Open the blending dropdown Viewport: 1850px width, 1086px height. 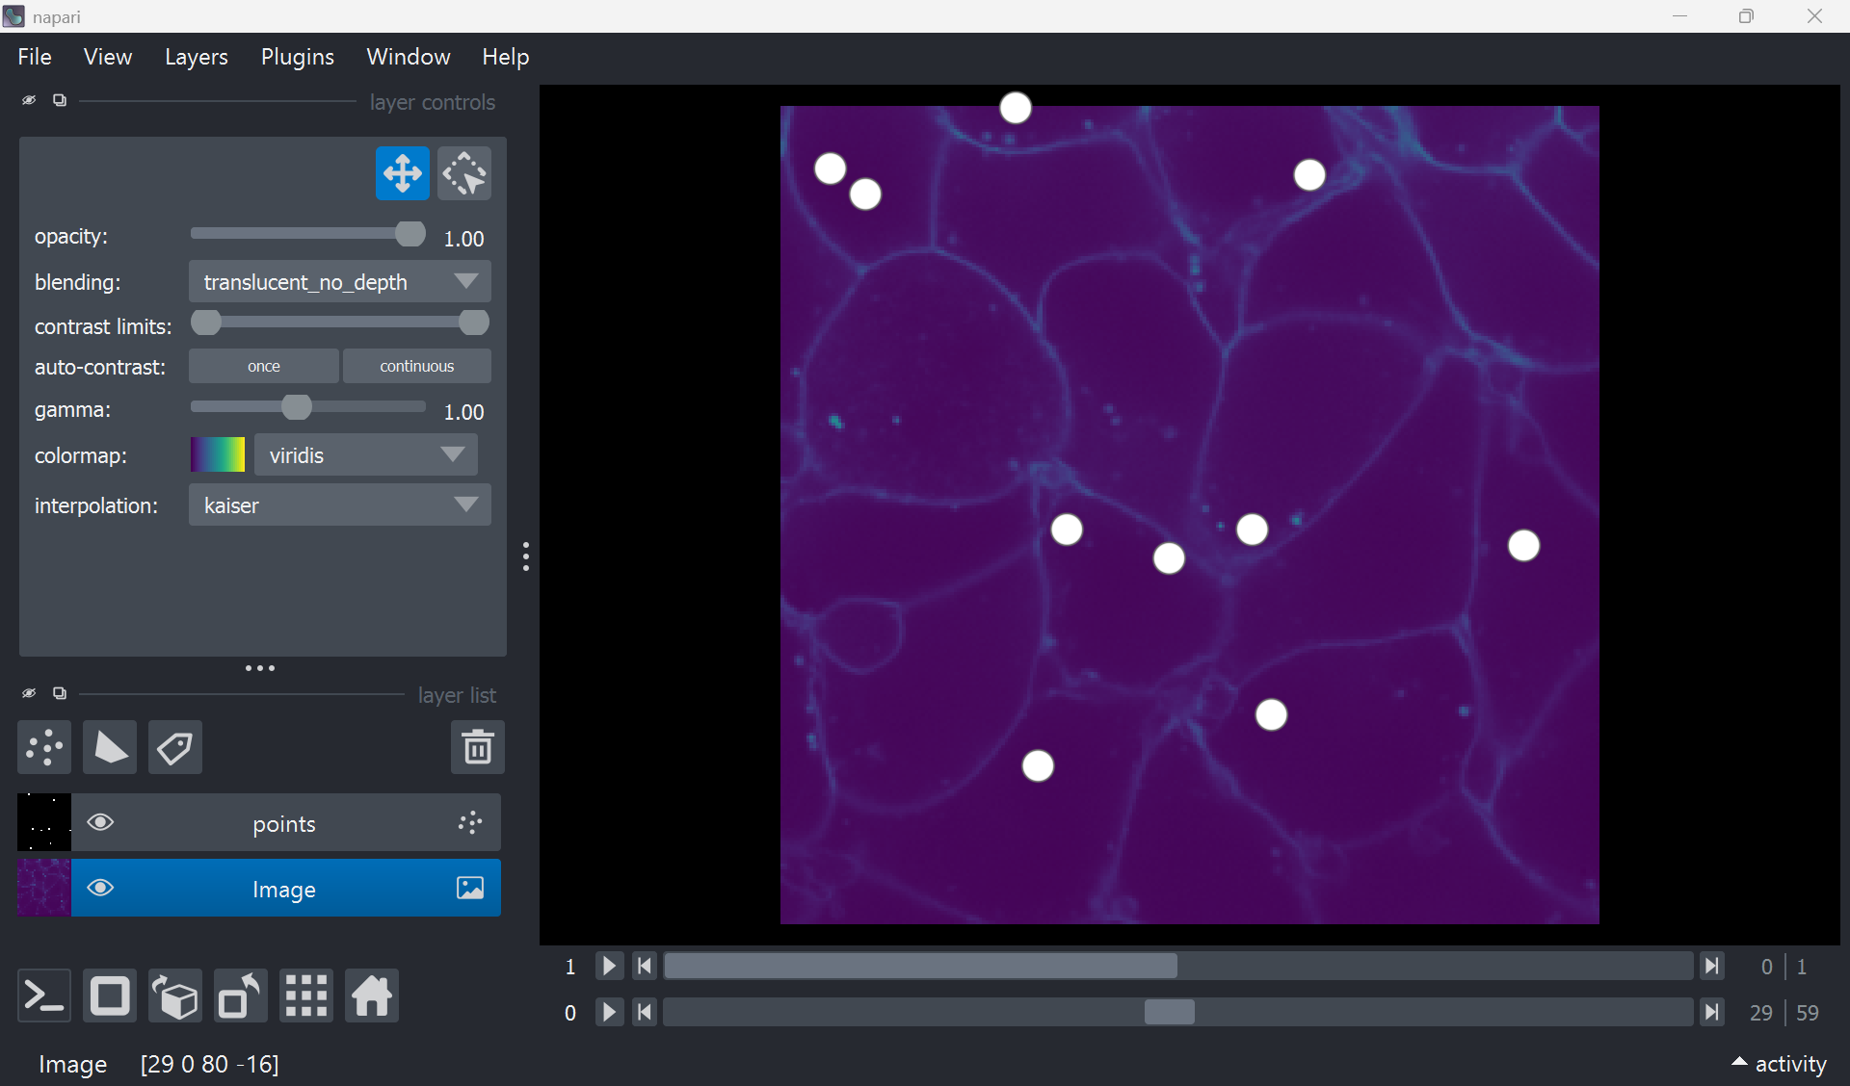pyautogui.click(x=339, y=281)
